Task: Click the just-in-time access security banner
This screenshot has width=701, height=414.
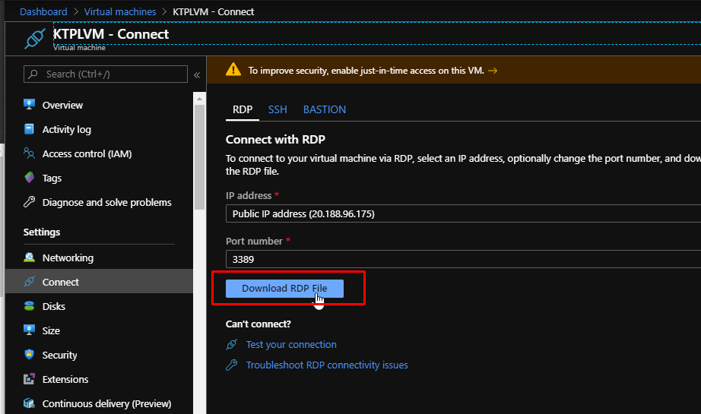Action: click(x=454, y=70)
